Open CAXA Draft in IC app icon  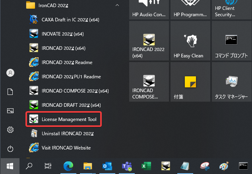point(34,19)
